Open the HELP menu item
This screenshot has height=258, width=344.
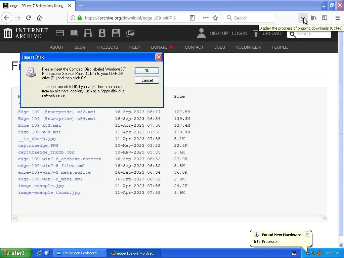(134, 47)
